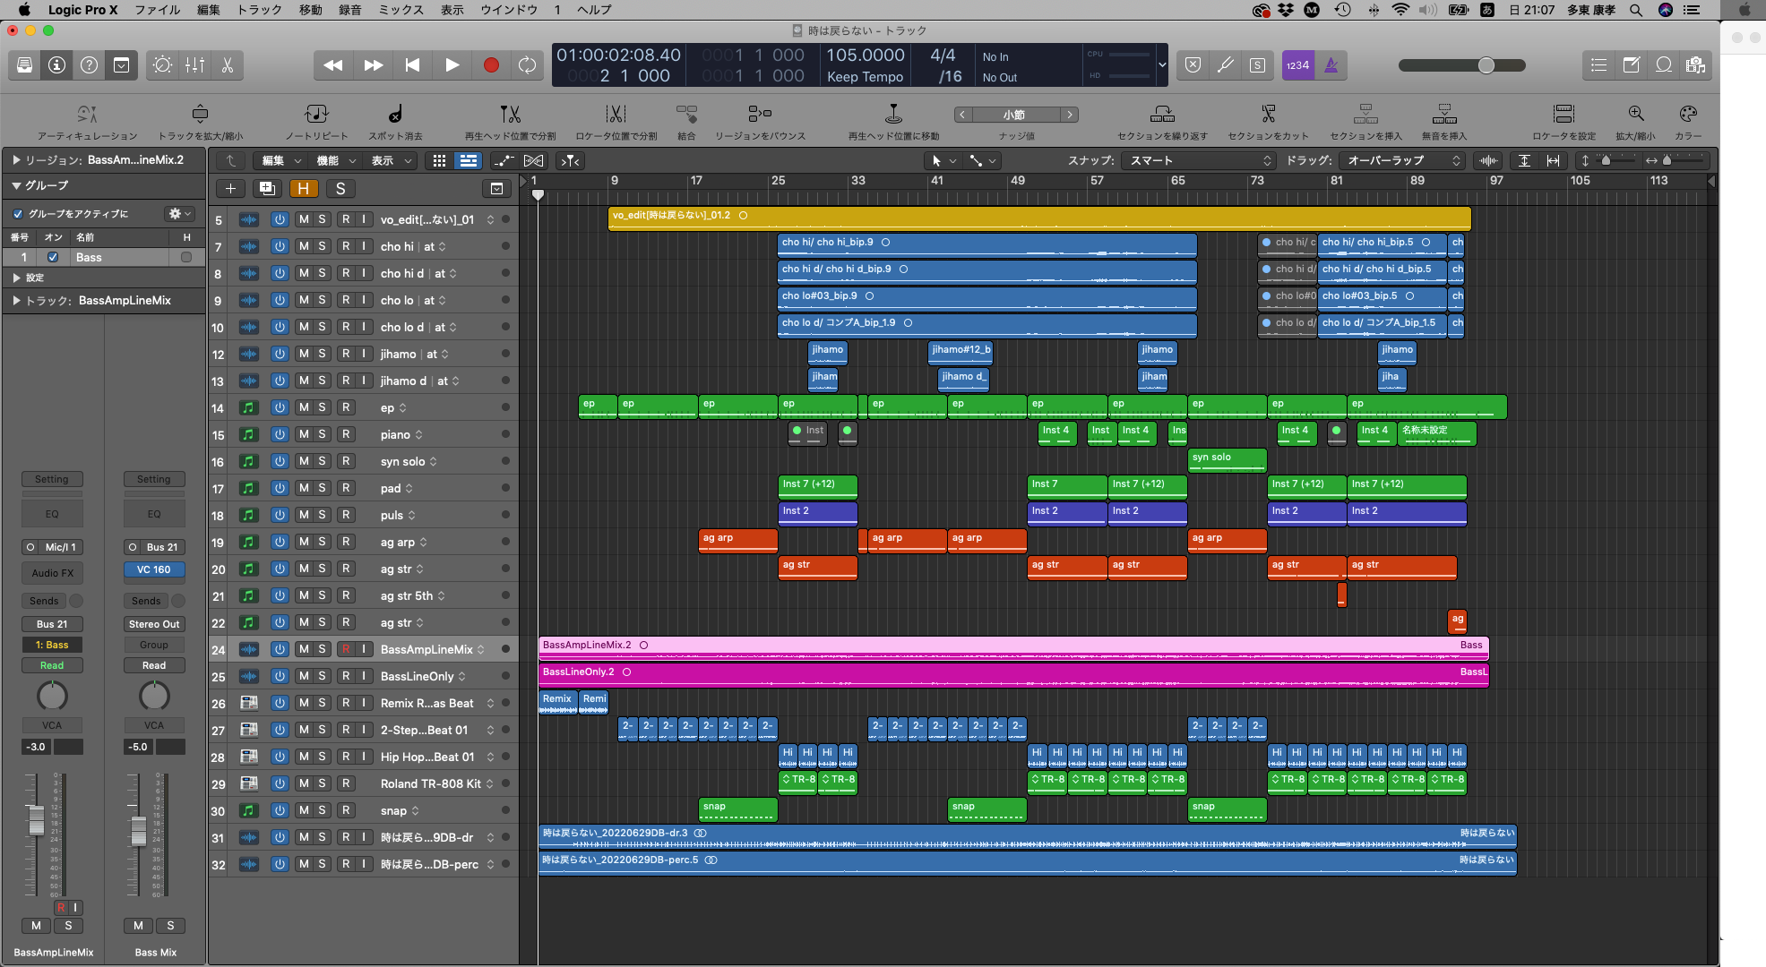Expand the 設定 disclosure triangle
The image size is (1766, 967).
[x=16, y=278]
